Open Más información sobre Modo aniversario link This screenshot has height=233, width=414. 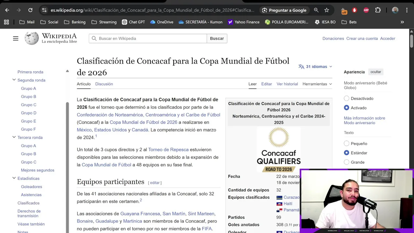point(365,120)
